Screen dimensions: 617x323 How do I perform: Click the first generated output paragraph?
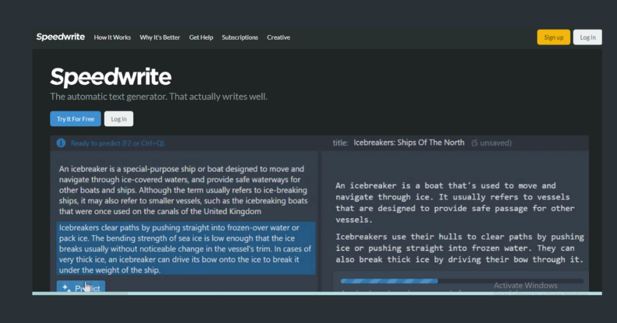(x=455, y=202)
